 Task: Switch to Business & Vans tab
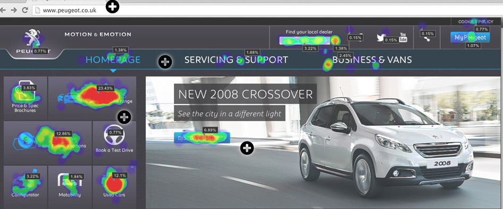372,60
